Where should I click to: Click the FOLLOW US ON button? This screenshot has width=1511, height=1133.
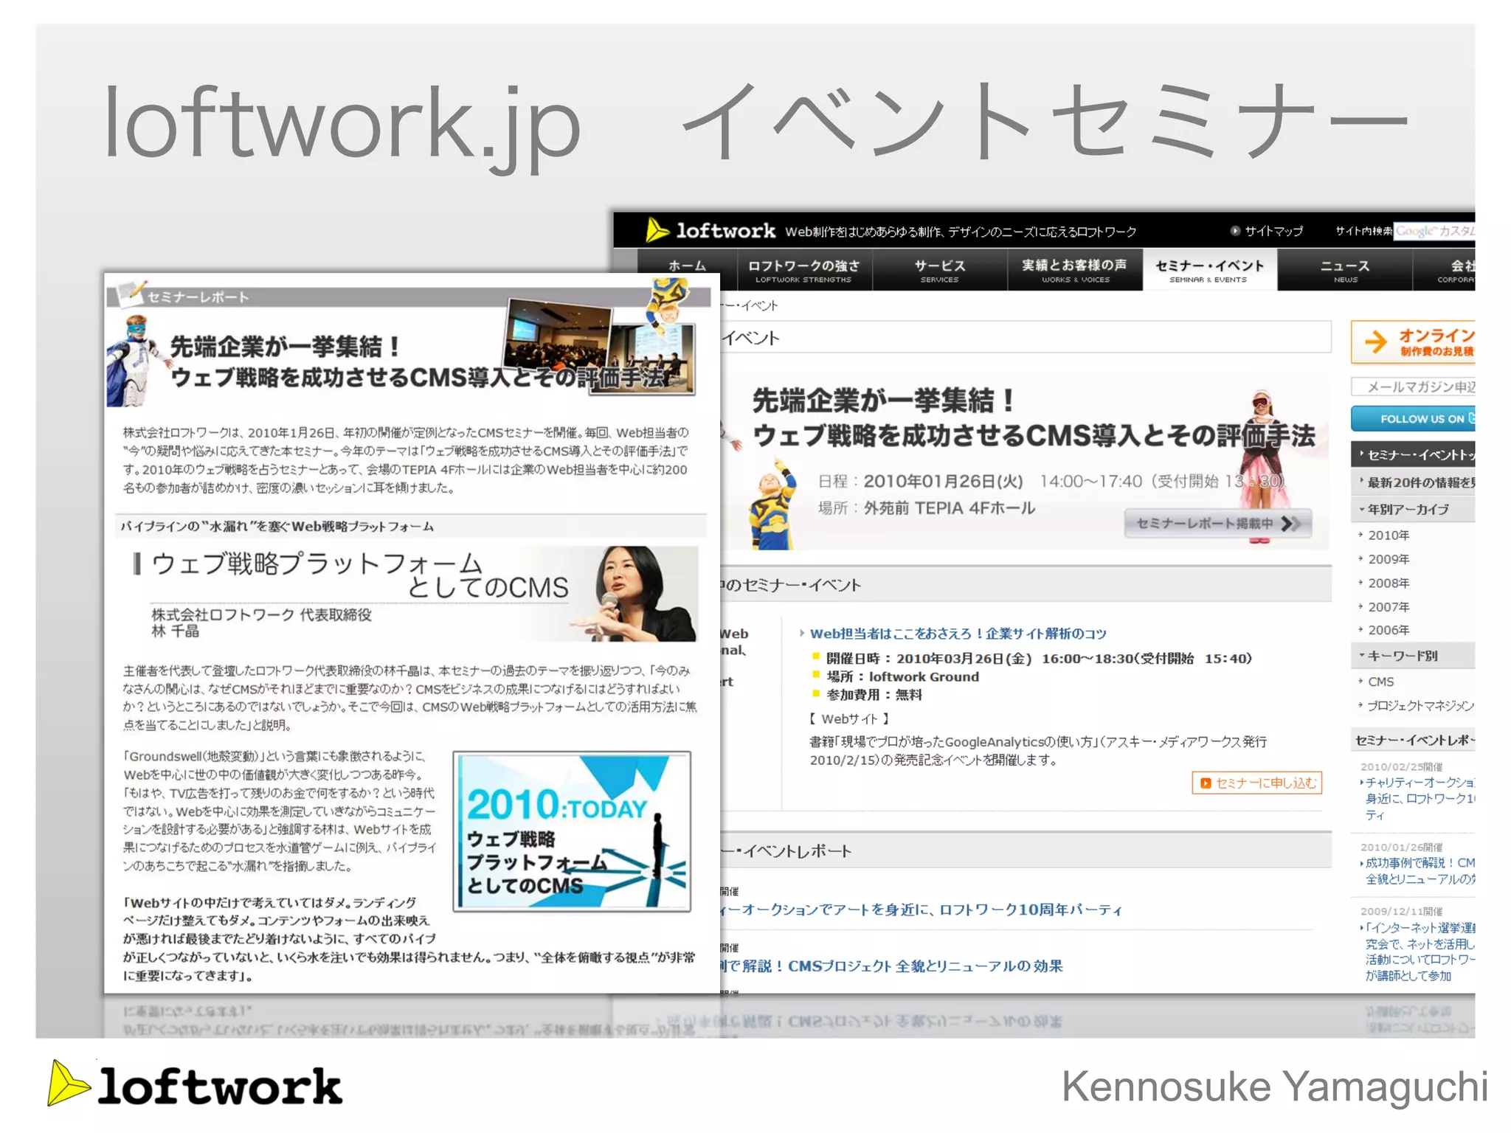coord(1414,418)
